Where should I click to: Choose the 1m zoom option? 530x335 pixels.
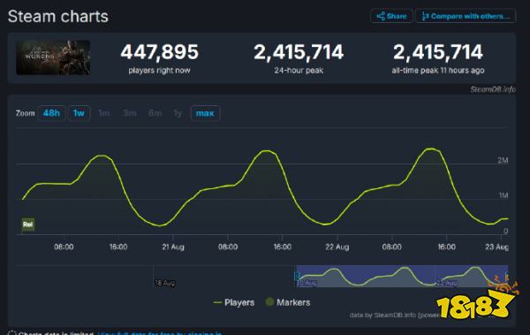pyautogui.click(x=104, y=113)
